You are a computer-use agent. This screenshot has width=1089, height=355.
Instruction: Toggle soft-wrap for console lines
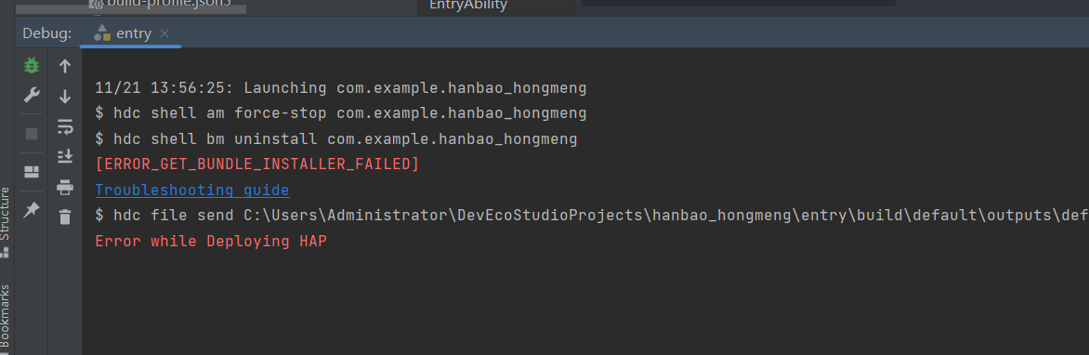tap(65, 126)
